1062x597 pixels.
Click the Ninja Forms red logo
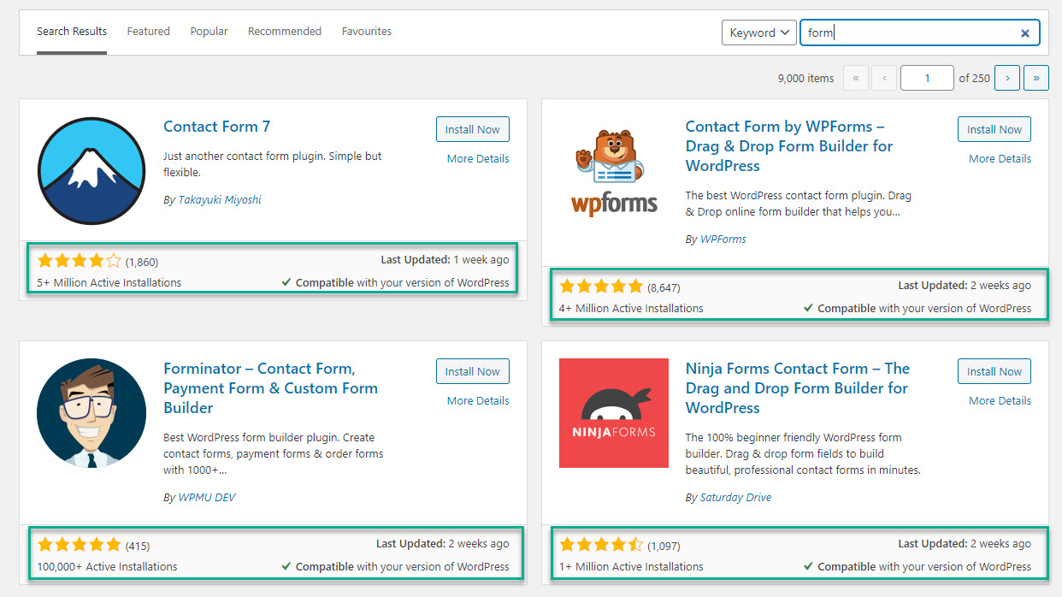(614, 413)
